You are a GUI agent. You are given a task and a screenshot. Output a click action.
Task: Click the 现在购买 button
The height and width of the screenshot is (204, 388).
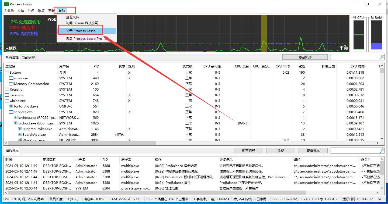click(248, 151)
